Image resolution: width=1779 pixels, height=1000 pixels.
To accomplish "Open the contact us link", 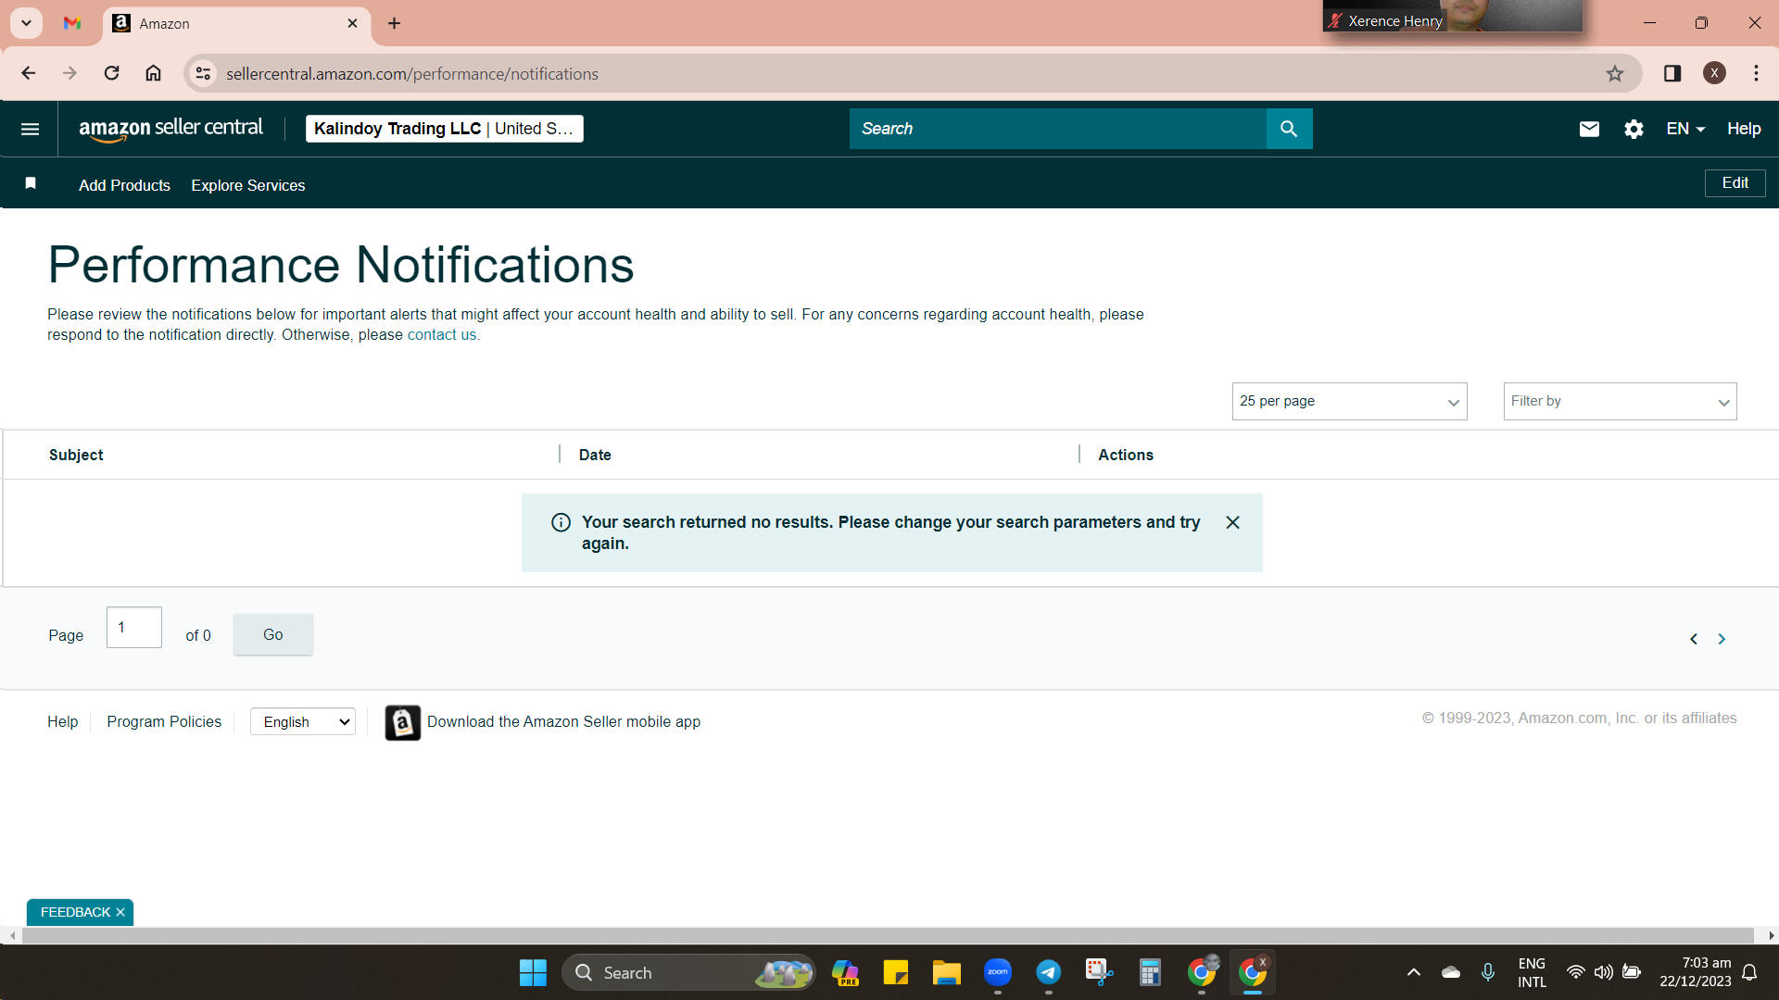I will [443, 335].
